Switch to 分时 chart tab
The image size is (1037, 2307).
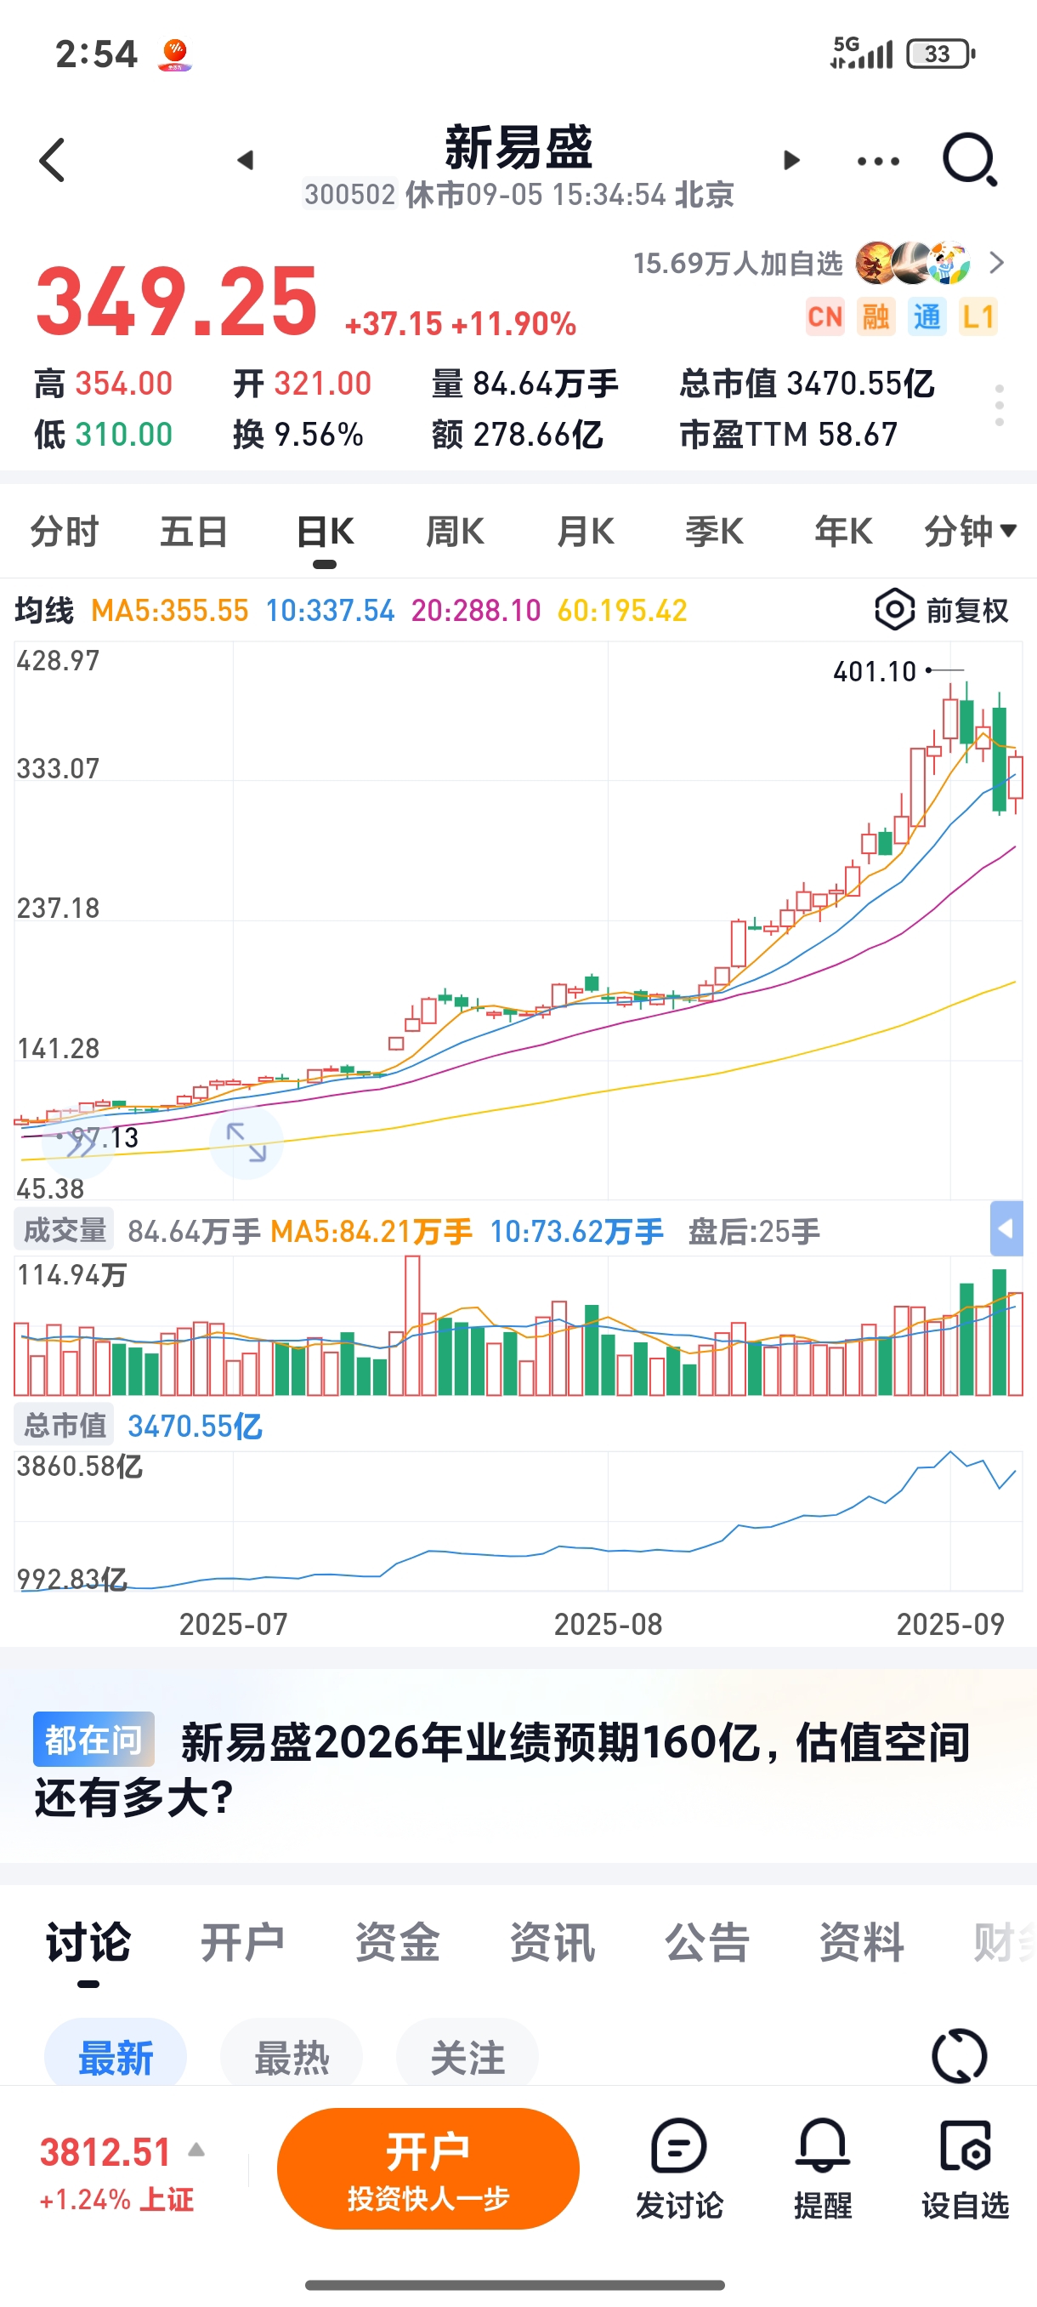click(x=65, y=531)
